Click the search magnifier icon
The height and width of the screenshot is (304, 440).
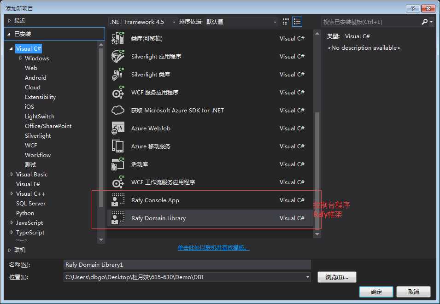point(425,22)
